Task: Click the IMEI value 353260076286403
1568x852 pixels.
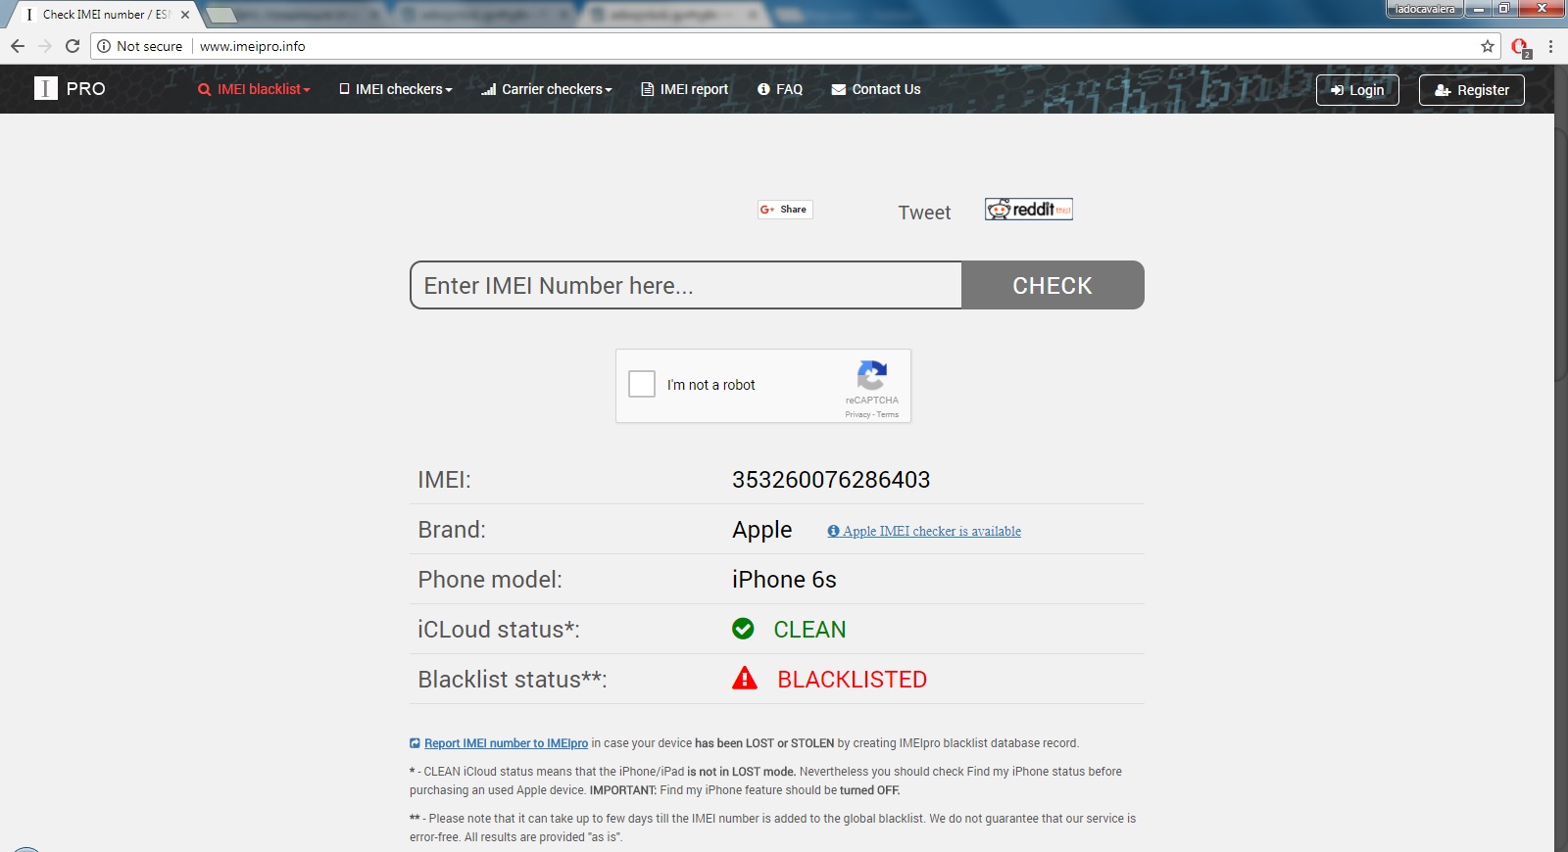Action: pyautogui.click(x=831, y=480)
